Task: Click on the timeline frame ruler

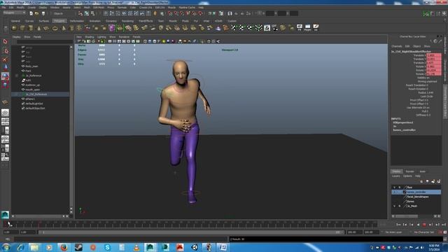Action: (x=191, y=225)
